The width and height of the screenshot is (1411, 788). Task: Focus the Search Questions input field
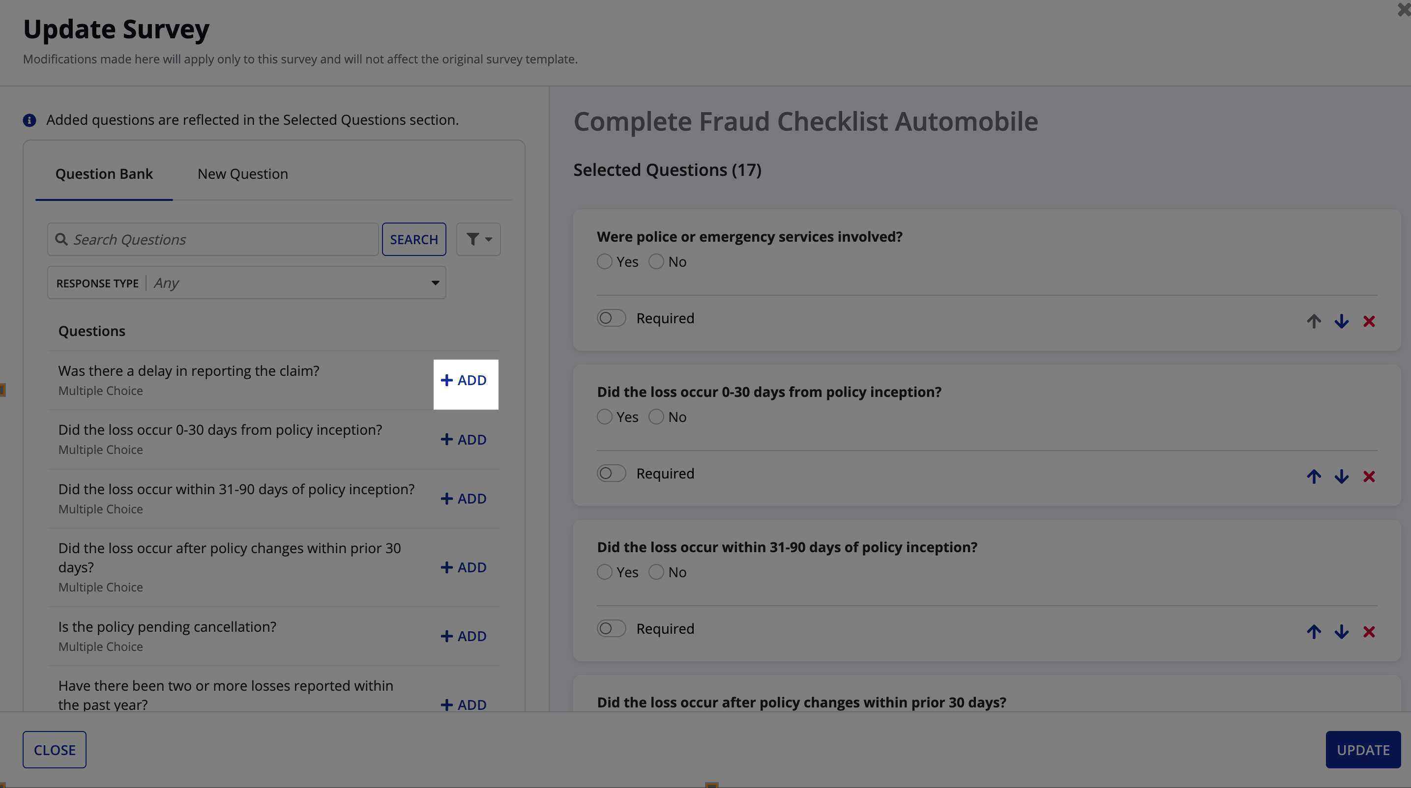[x=213, y=239]
